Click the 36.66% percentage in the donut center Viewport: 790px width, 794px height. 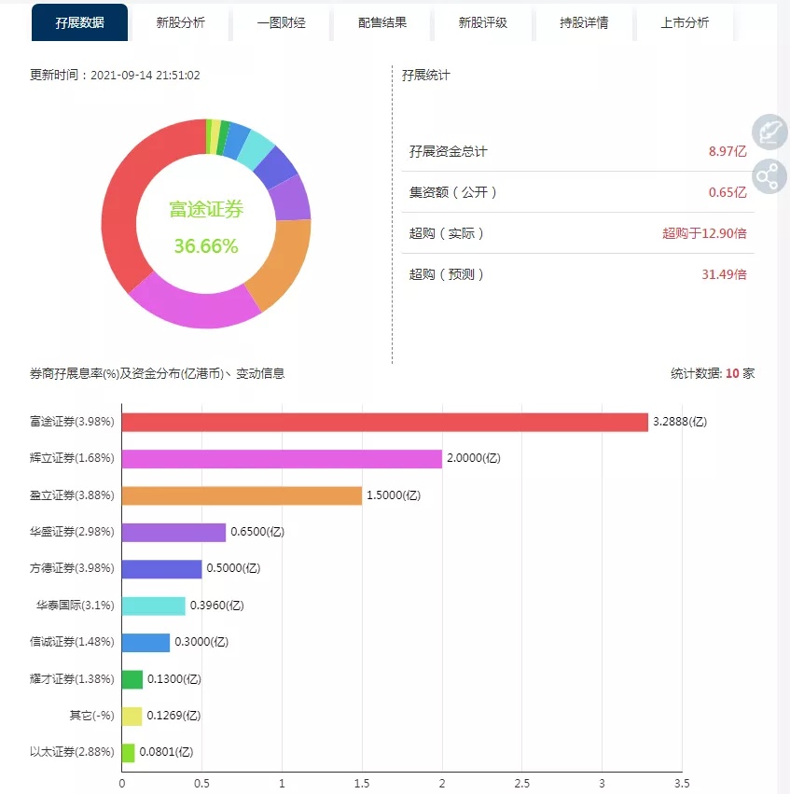coord(206,246)
